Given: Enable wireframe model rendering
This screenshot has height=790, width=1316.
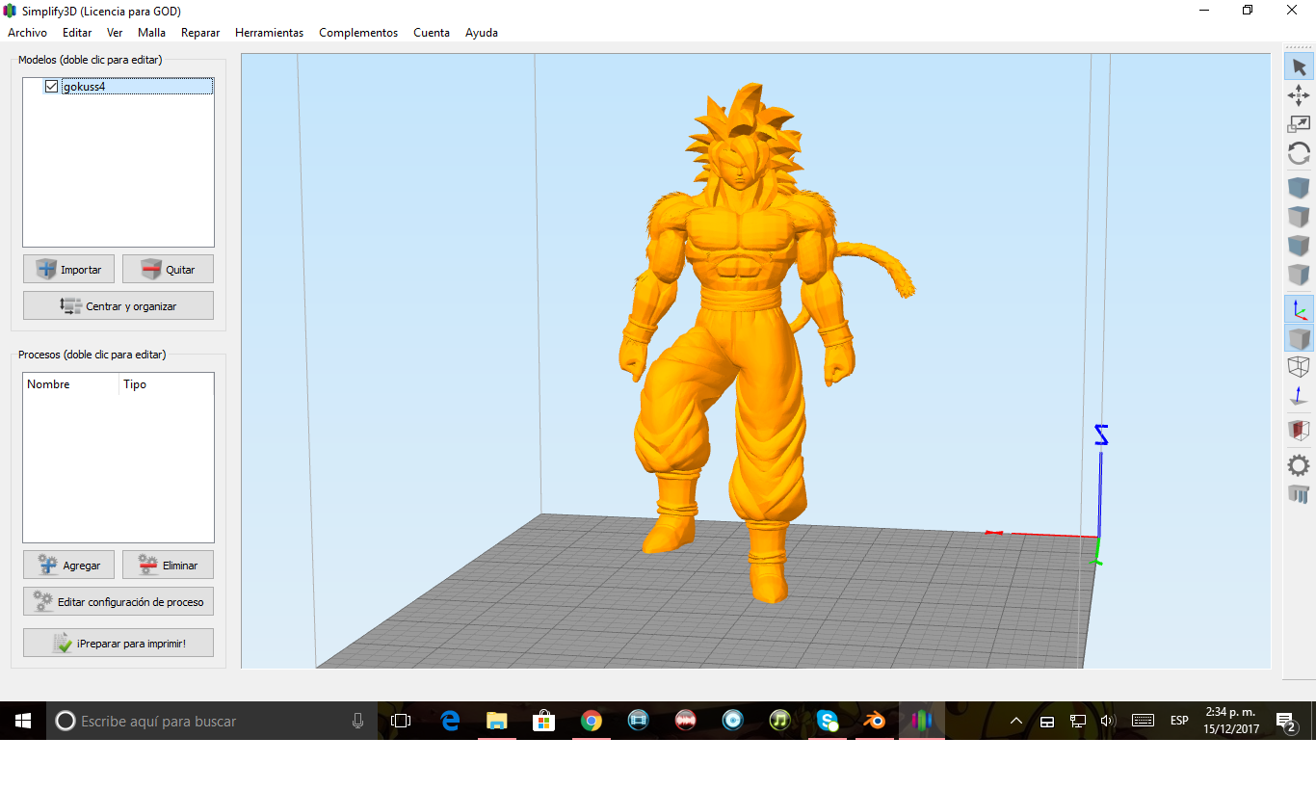Looking at the screenshot, I should 1299,367.
